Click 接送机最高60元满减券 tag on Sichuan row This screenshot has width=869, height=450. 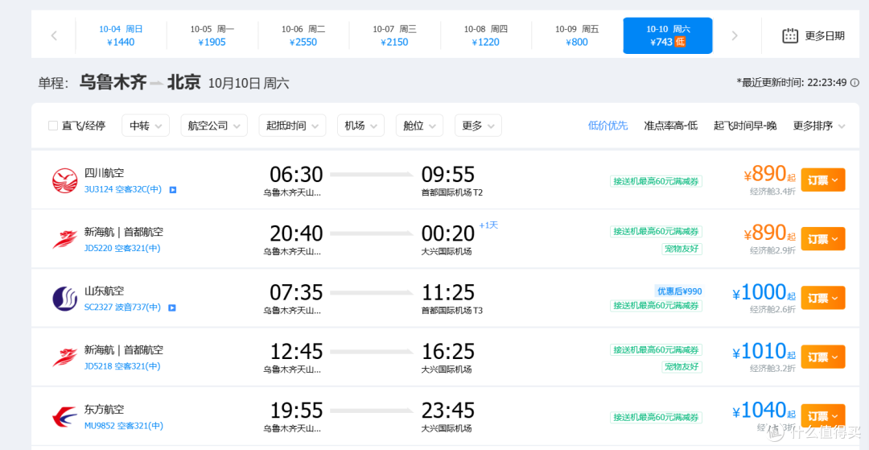[657, 181]
